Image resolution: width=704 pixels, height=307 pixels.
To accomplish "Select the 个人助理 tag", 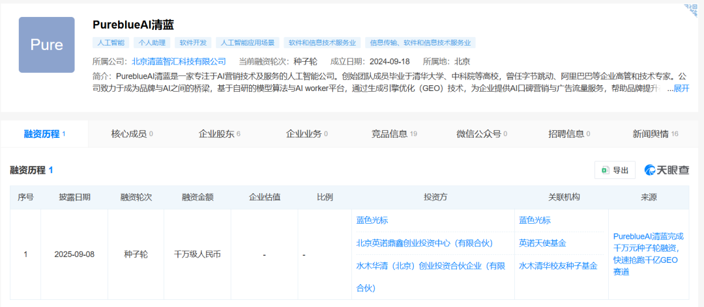I will point(151,43).
